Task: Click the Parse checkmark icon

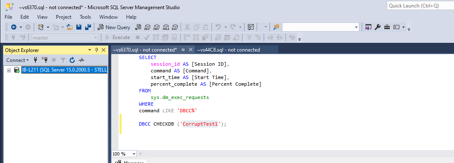Action: pyautogui.click(x=147, y=37)
